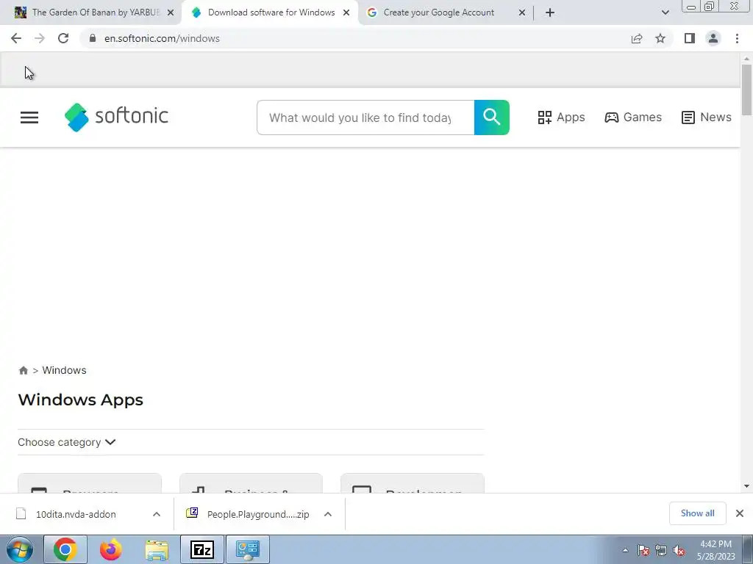Open a new tab with plus button
Image resolution: width=753 pixels, height=564 pixels.
coord(550,12)
